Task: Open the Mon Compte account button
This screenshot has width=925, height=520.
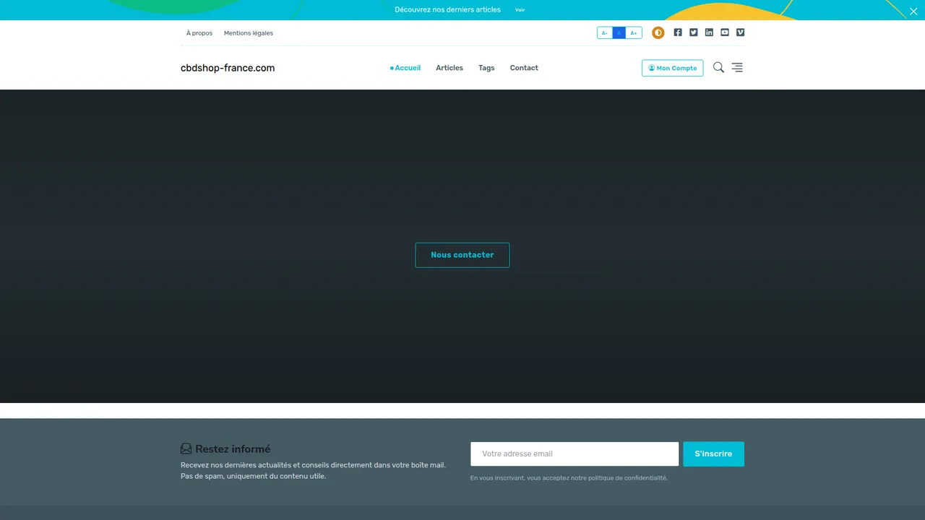Action: (x=673, y=68)
